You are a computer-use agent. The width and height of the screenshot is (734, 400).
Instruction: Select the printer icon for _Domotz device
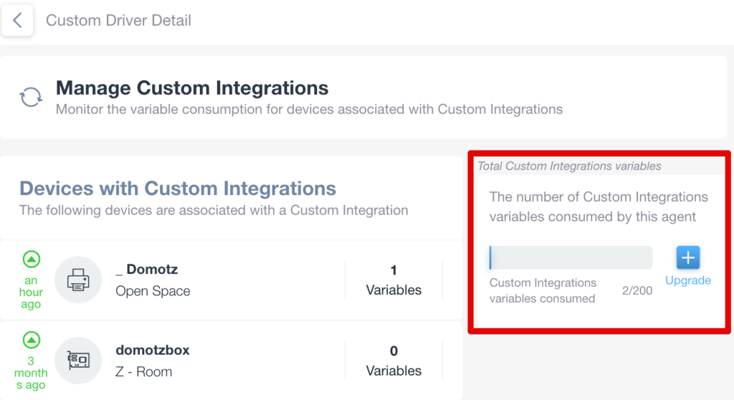click(78, 280)
